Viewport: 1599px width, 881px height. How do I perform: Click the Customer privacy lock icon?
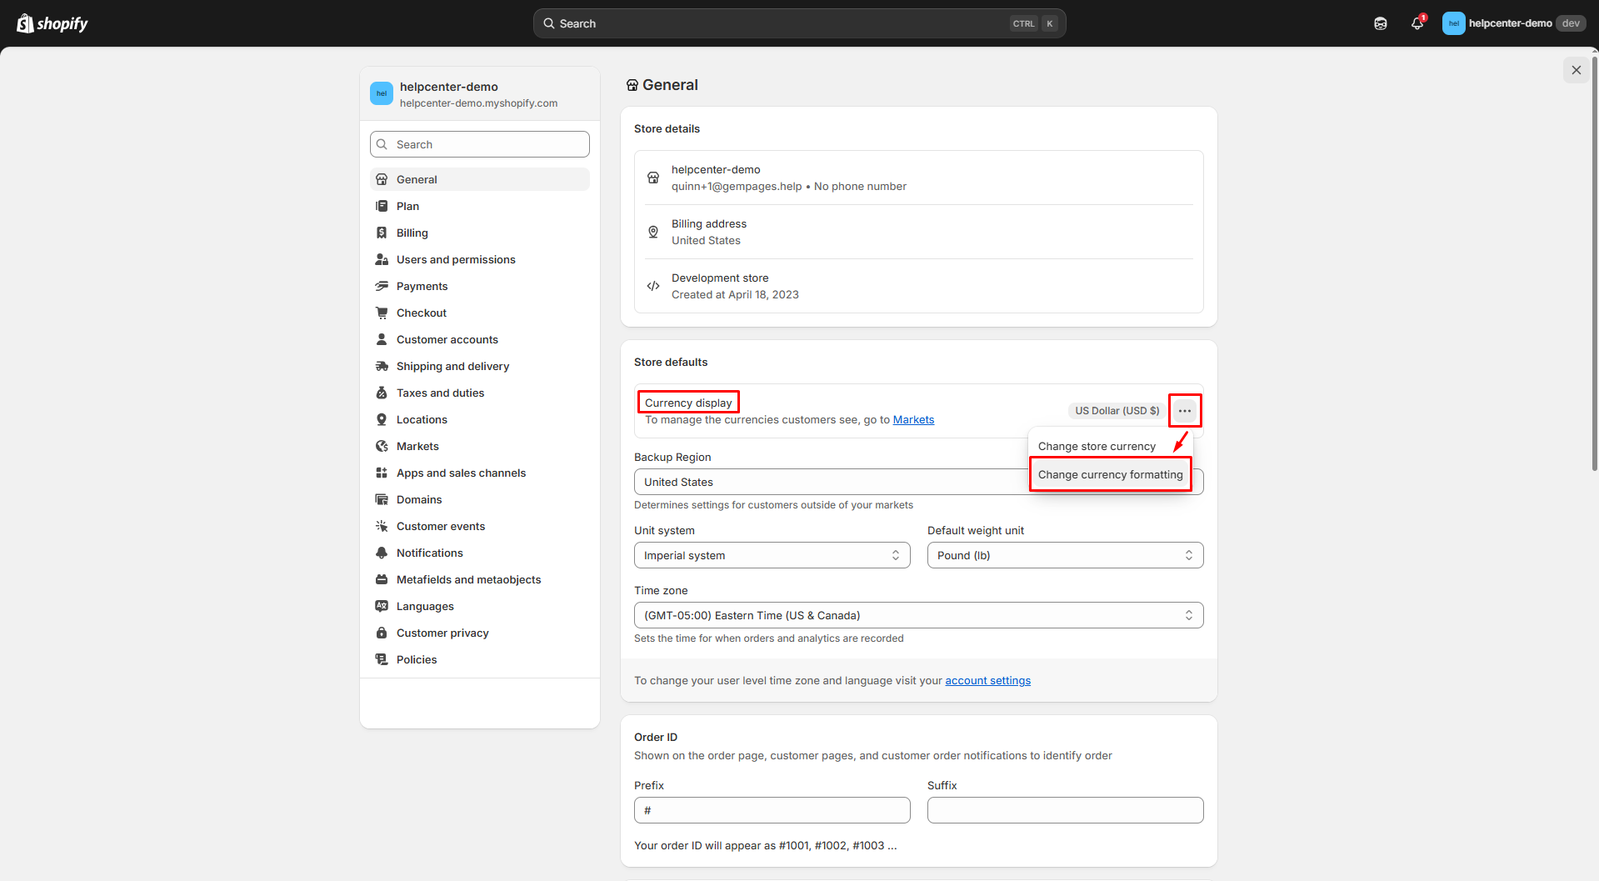click(x=382, y=633)
